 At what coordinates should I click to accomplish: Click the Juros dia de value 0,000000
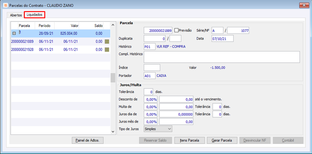[x=176, y=114]
